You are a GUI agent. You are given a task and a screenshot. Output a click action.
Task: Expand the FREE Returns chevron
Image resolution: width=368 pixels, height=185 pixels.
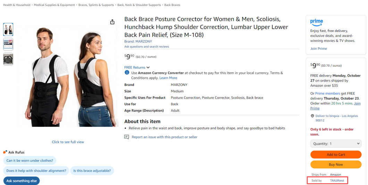click(148, 67)
